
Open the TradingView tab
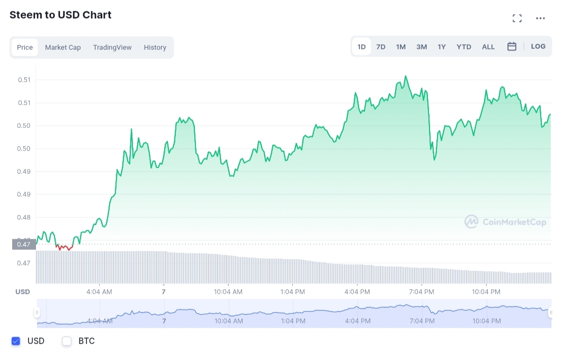tap(112, 48)
